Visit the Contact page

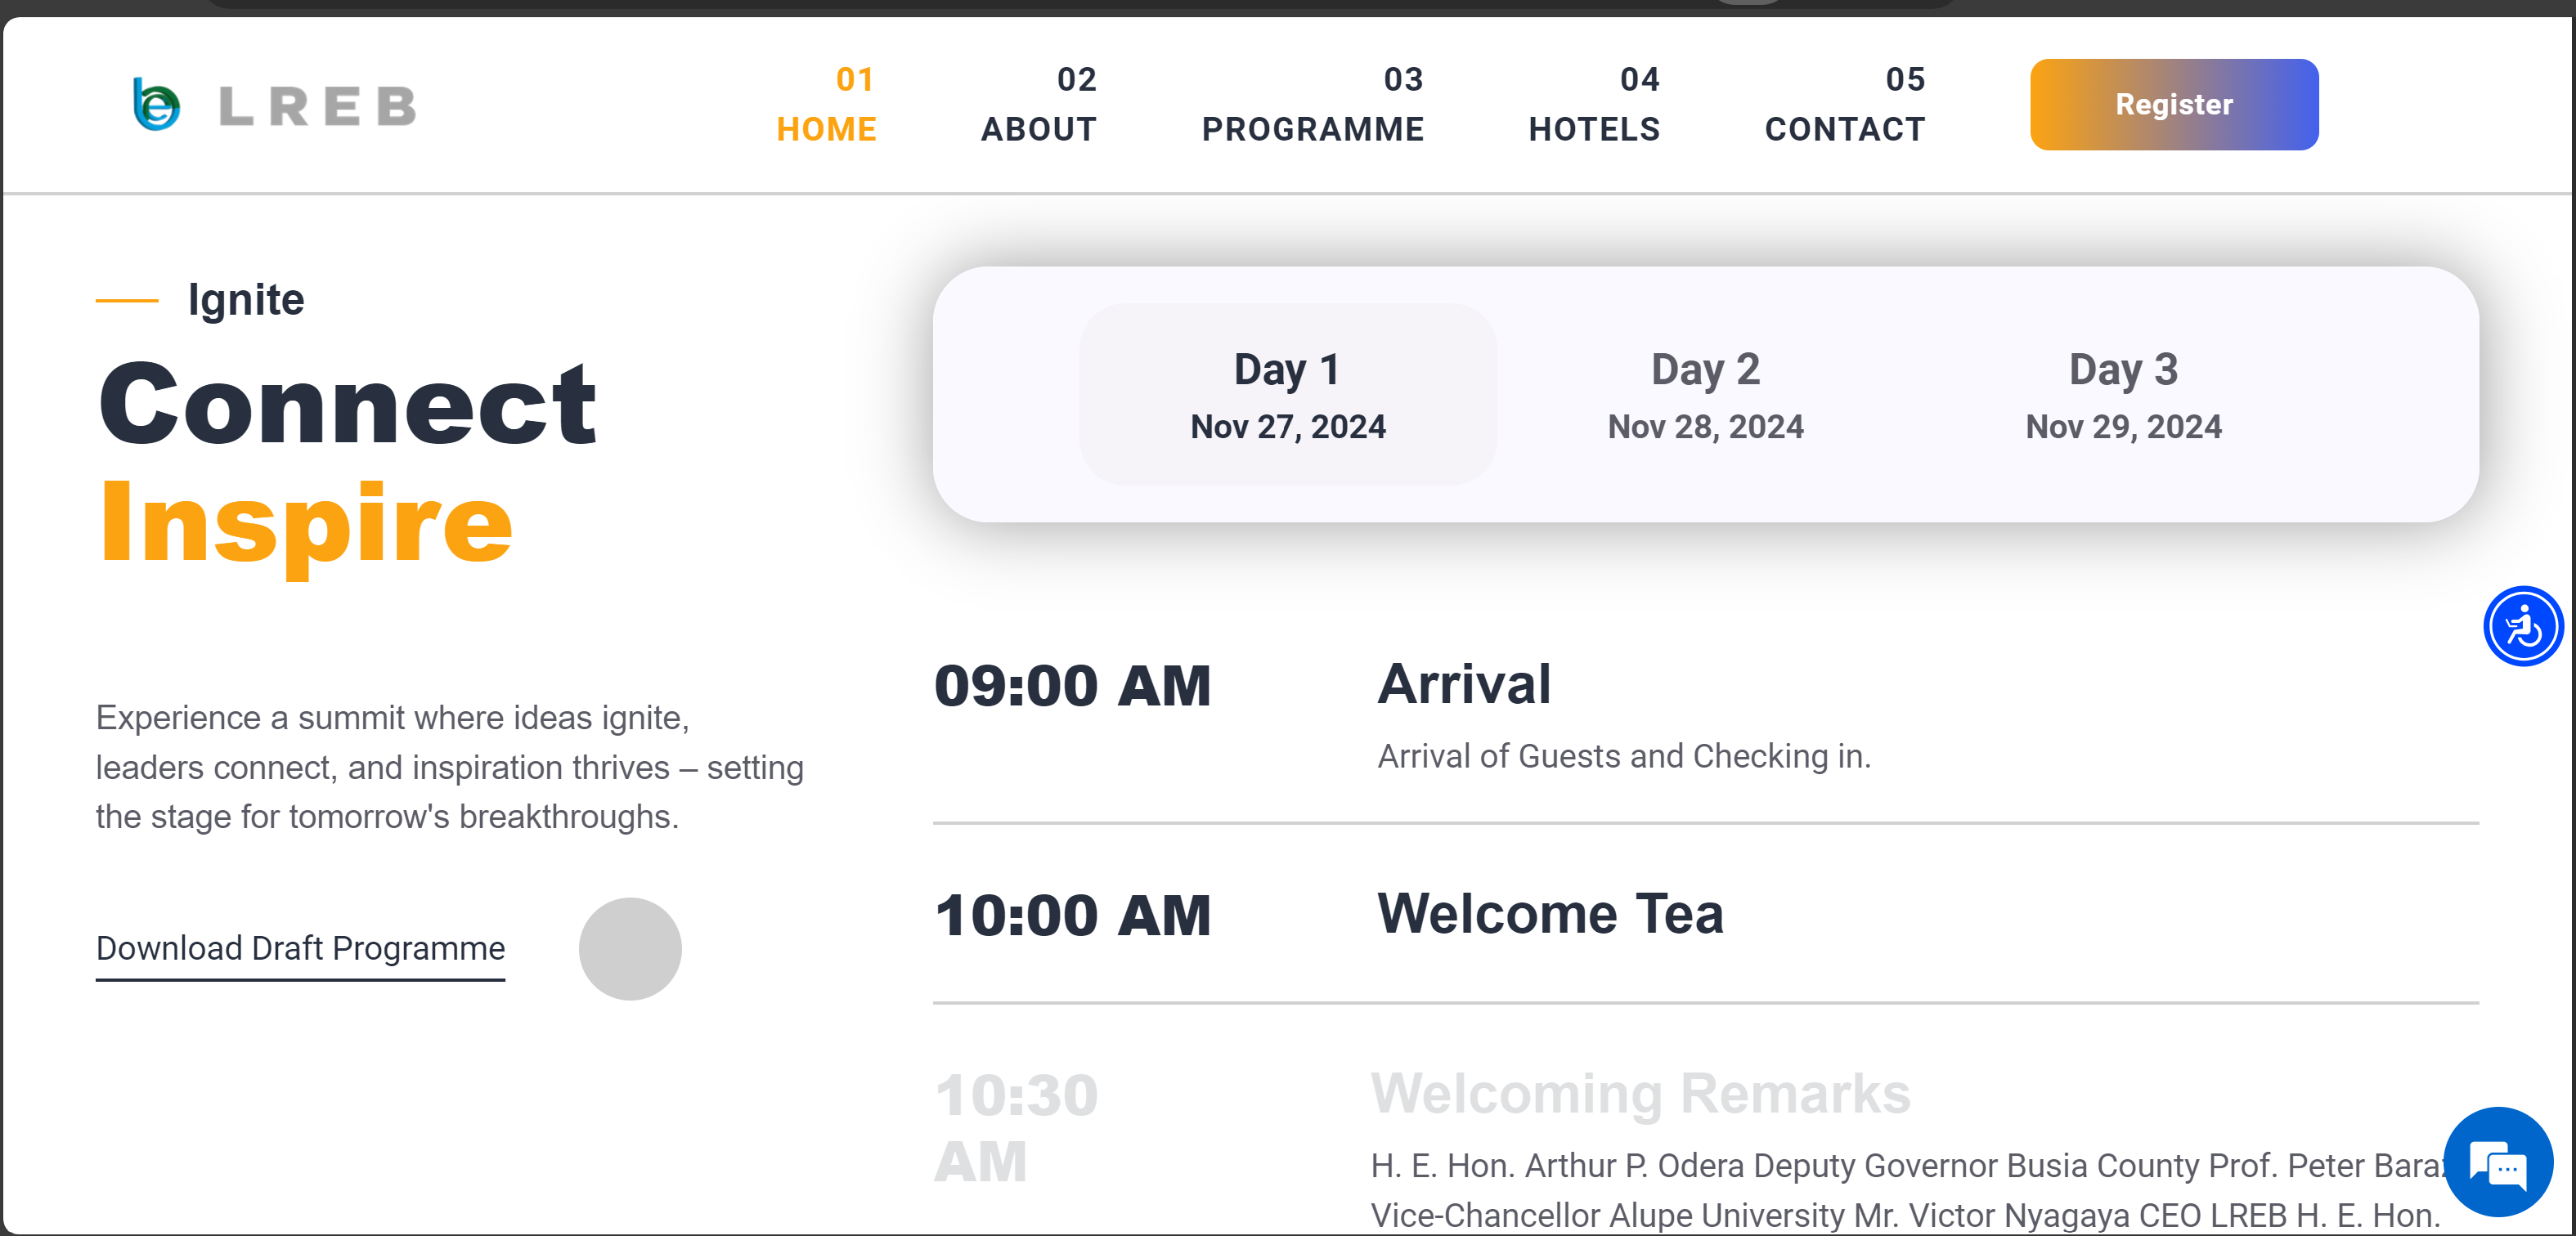pos(1844,105)
